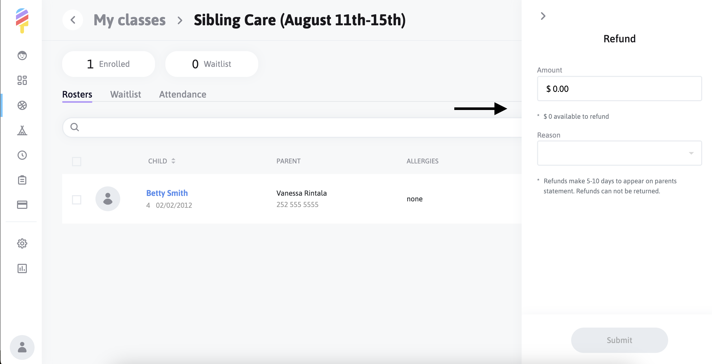This screenshot has width=712, height=364.
Task: Collapse the Refund panel with chevron
Action: pos(543,16)
